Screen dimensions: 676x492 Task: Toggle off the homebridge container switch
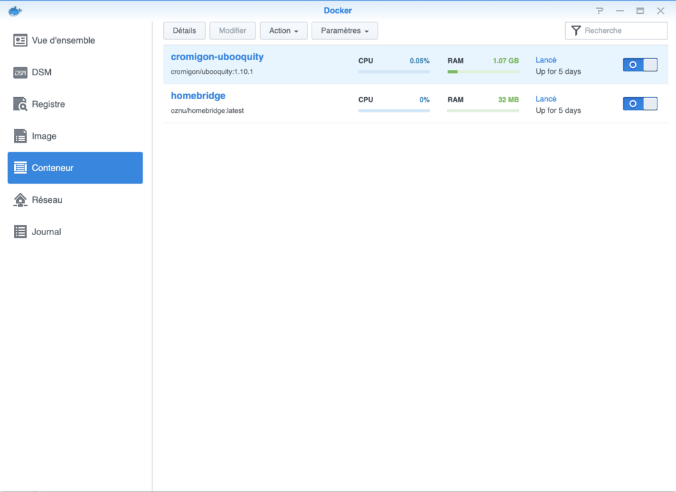[640, 104]
